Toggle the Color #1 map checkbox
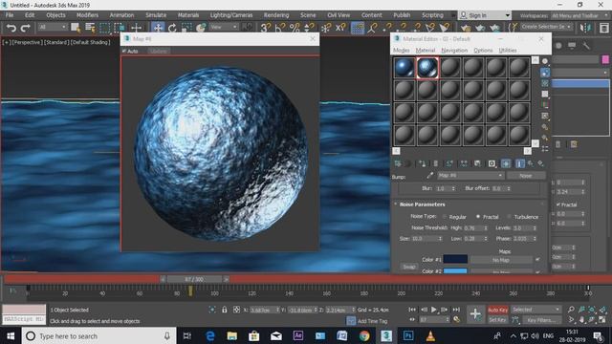 point(537,259)
